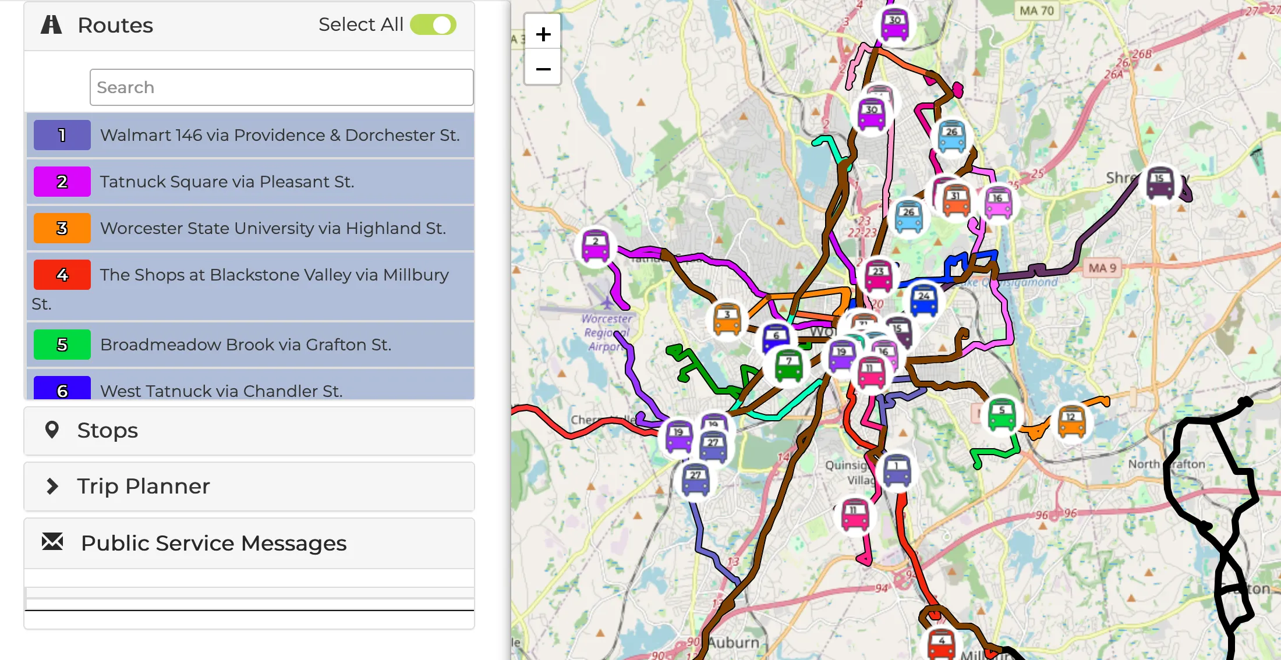Click the route 7 green bus icon
Screen dimensions: 1281x660
pyautogui.click(x=789, y=367)
